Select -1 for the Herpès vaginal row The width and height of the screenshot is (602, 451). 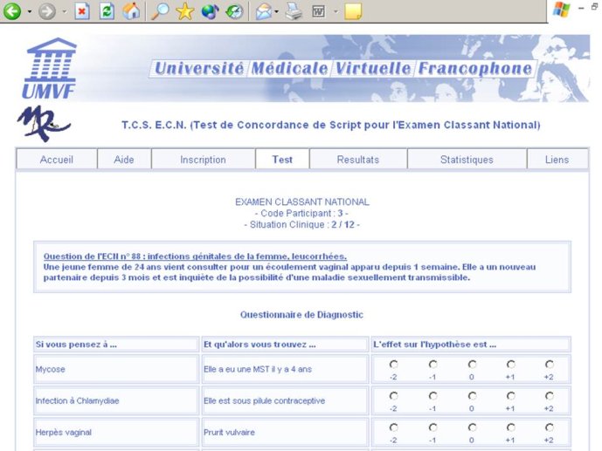pyautogui.click(x=432, y=427)
